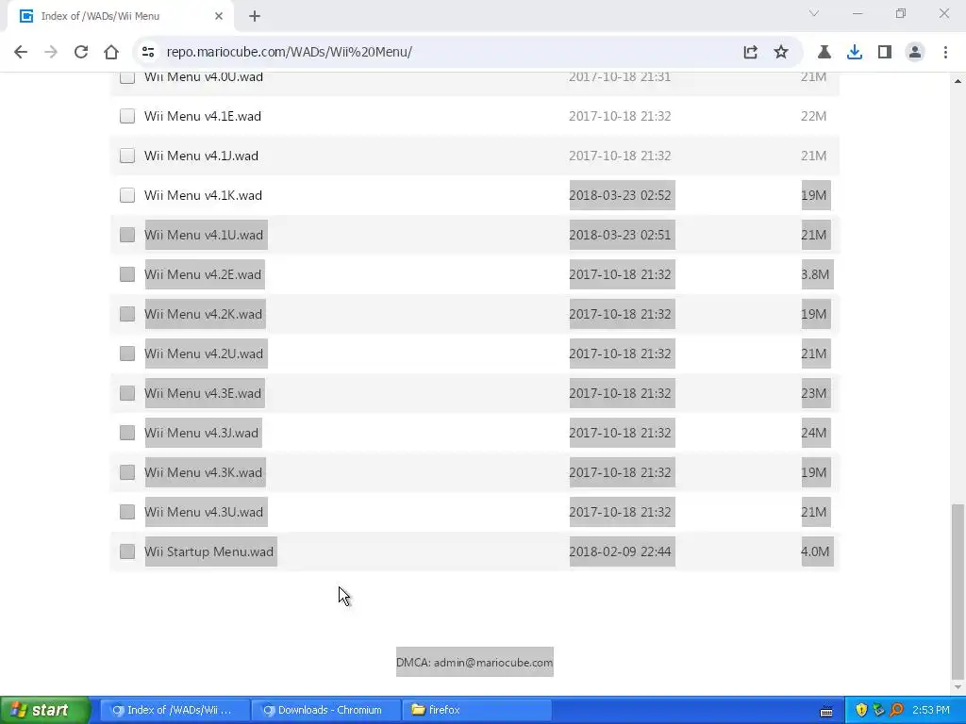Click the security shield tray icon
This screenshot has height=724, width=966.
(860, 710)
